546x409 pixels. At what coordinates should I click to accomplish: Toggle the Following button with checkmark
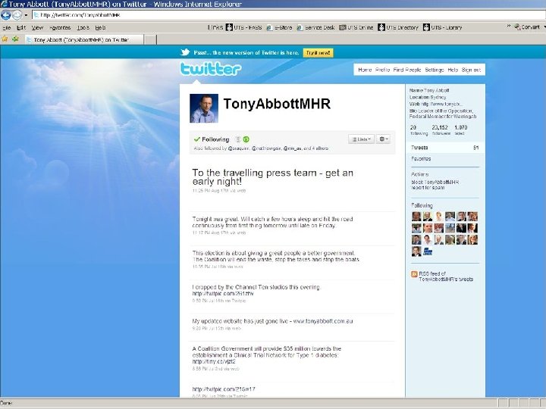[212, 139]
